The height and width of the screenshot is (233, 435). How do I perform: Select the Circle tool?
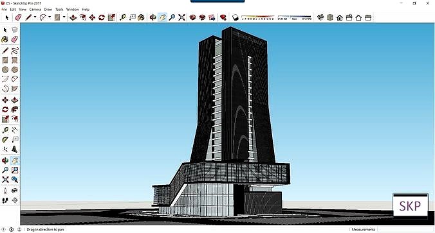coord(5,69)
